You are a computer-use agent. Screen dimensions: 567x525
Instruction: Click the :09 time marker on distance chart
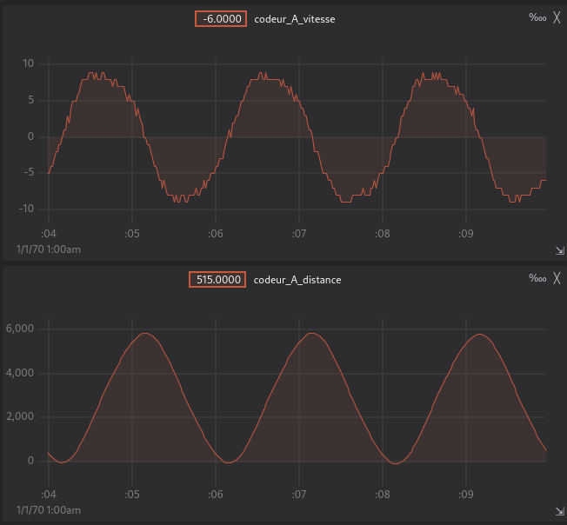(x=465, y=495)
